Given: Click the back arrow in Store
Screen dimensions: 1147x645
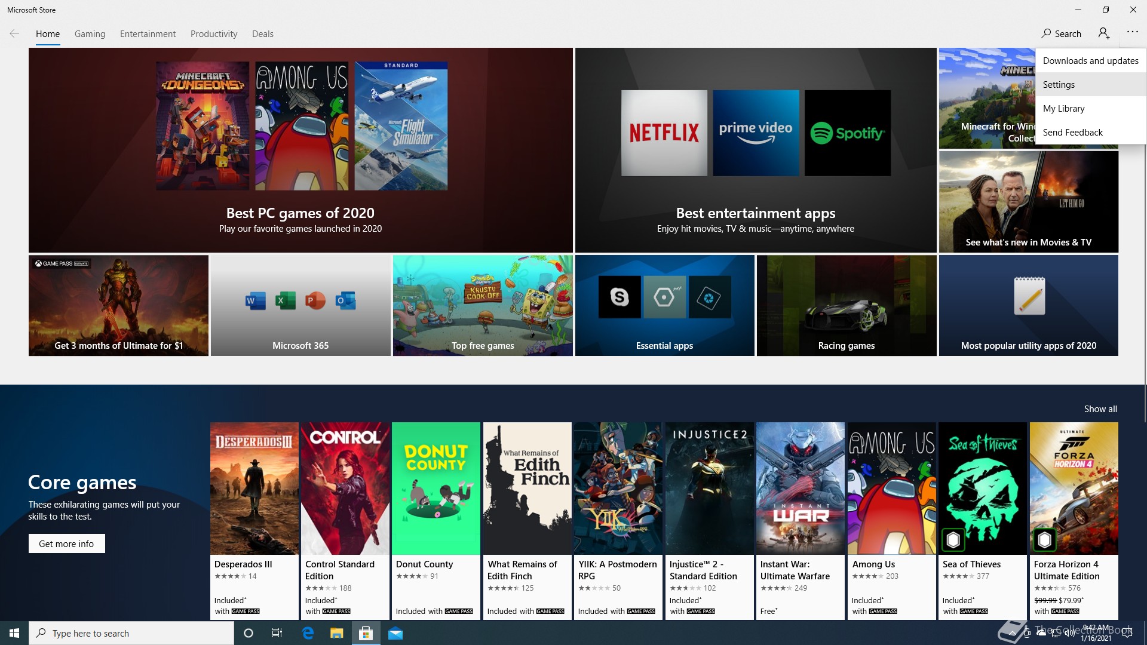Looking at the screenshot, I should [14, 33].
